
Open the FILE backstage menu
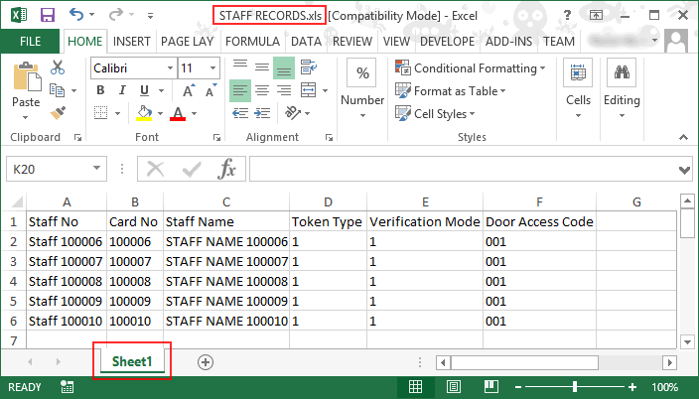(x=31, y=41)
